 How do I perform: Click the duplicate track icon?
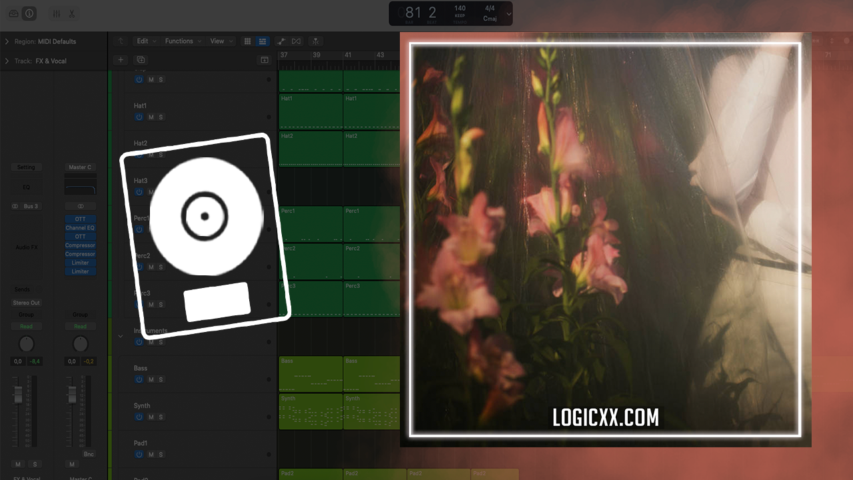pyautogui.click(x=141, y=60)
